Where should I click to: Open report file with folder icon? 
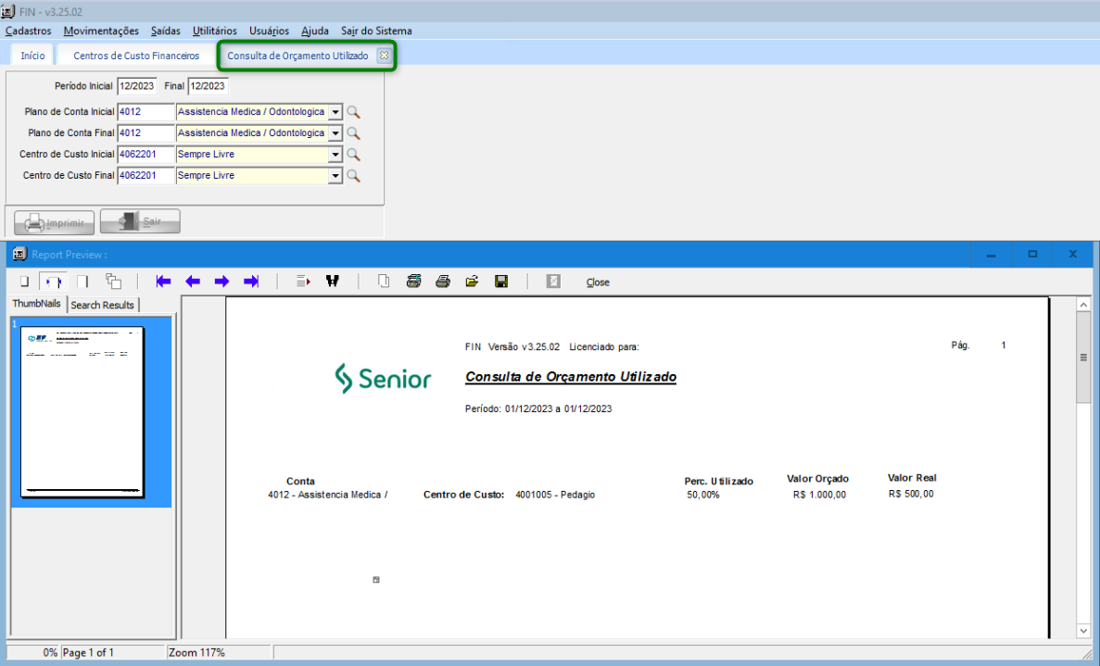(472, 282)
